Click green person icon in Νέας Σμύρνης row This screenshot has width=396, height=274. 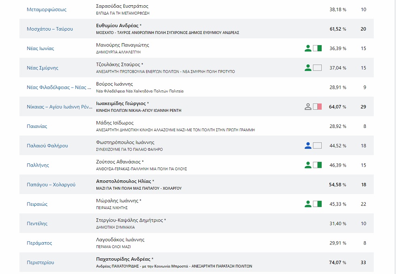point(308,68)
